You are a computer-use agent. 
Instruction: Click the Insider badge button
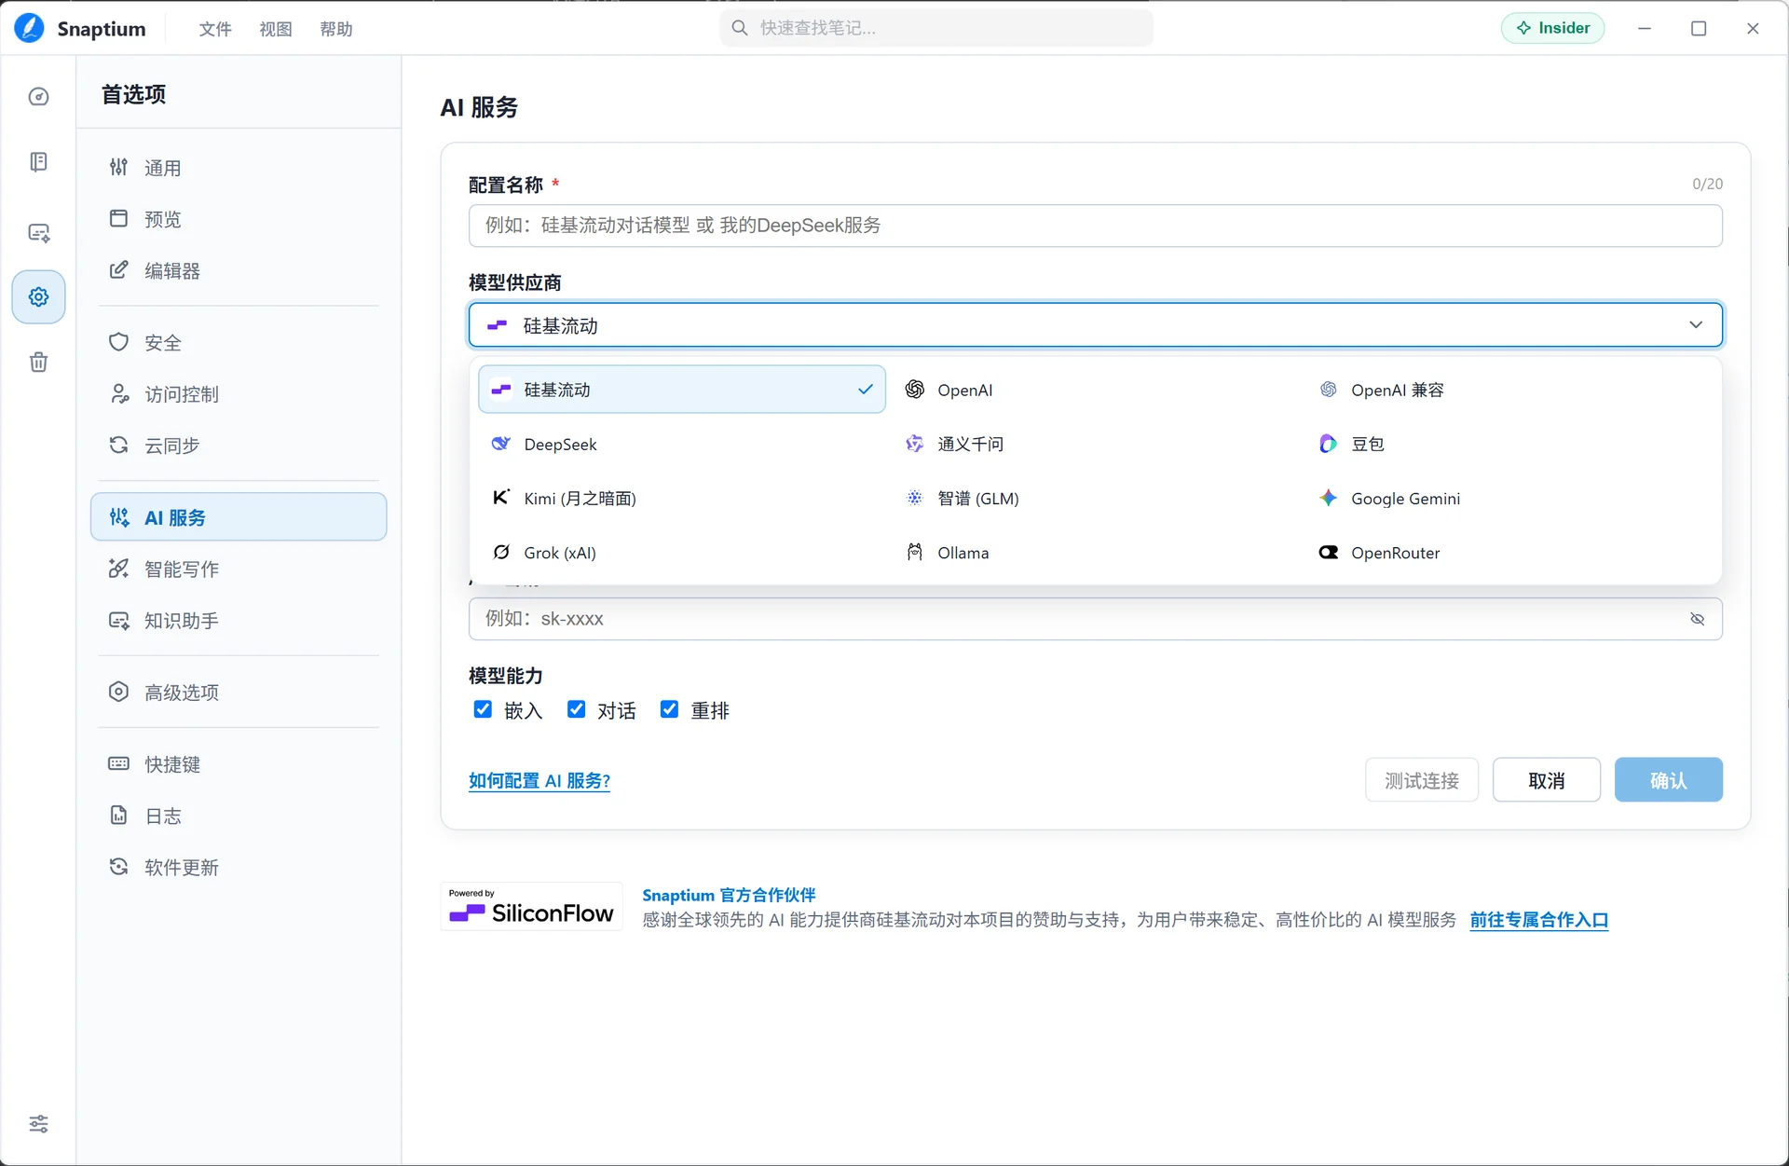(1553, 28)
